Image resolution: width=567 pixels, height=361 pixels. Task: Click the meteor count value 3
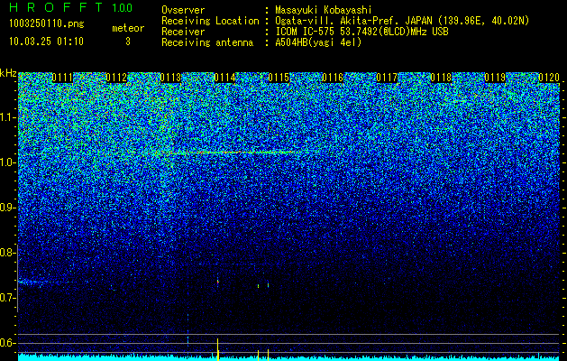click(128, 42)
